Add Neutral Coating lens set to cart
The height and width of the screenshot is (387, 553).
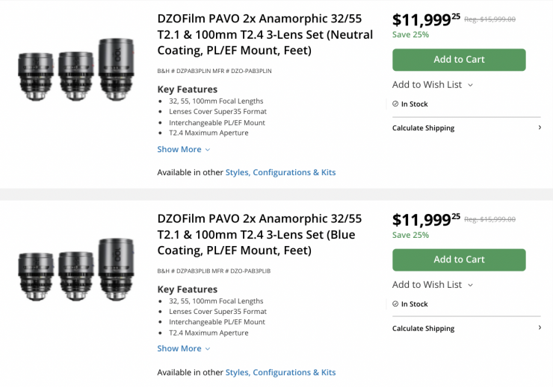(459, 60)
